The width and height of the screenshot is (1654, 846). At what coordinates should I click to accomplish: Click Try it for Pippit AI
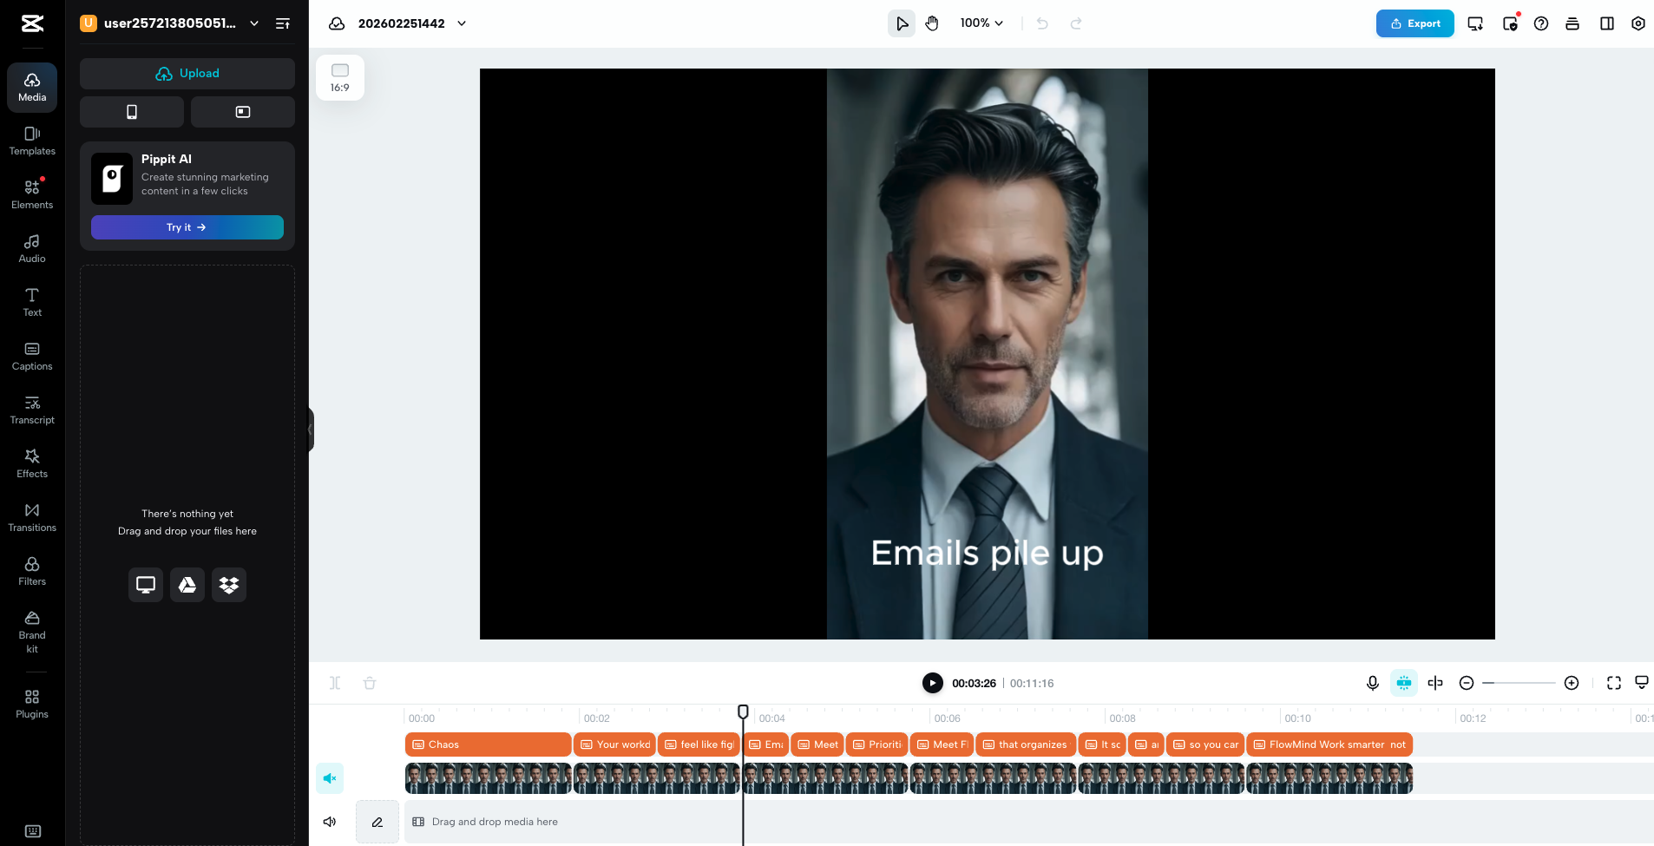pyautogui.click(x=187, y=226)
